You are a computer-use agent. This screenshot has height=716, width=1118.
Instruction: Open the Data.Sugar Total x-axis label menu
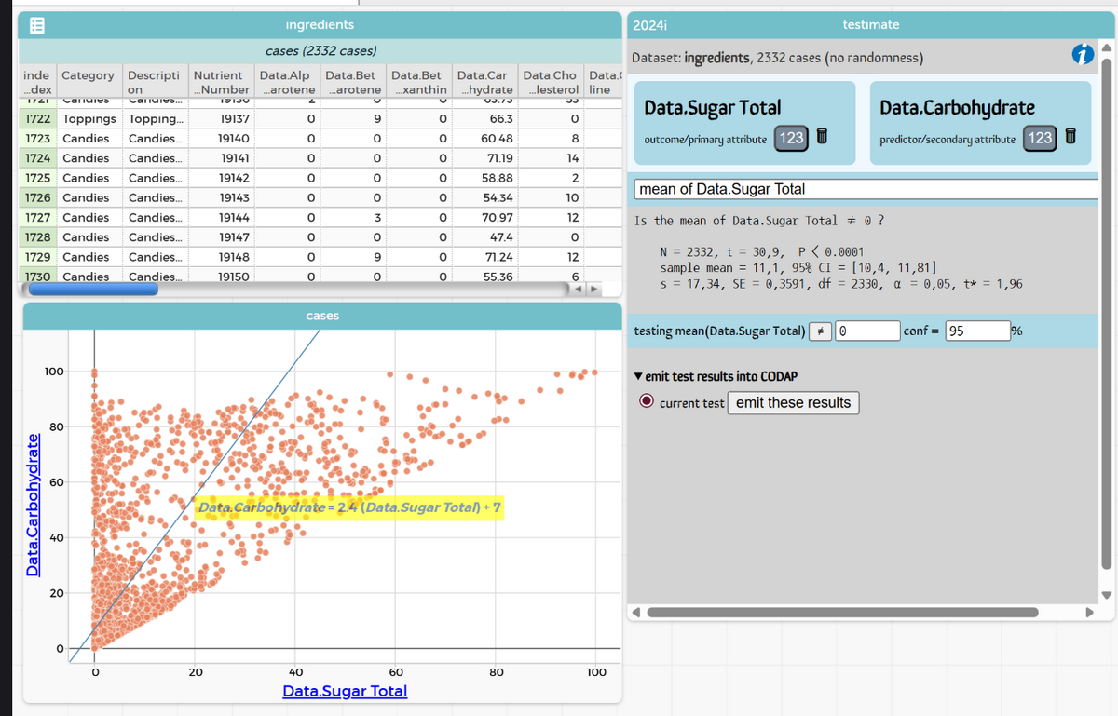[x=345, y=691]
